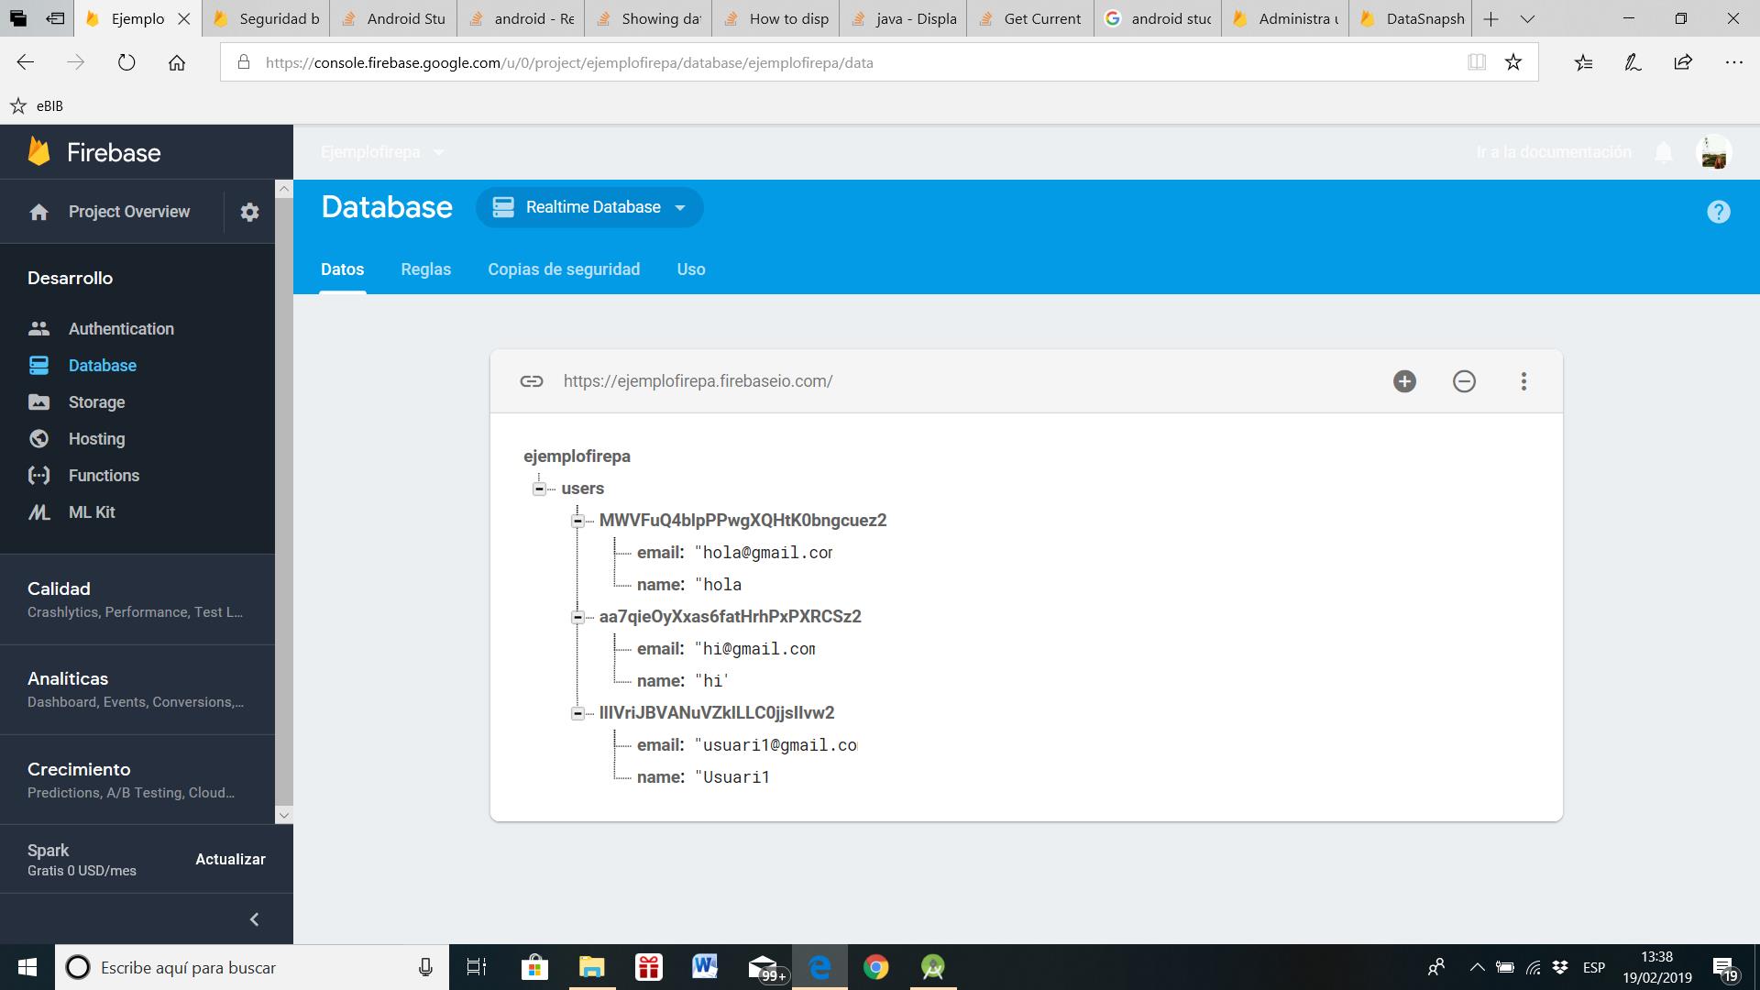Screen dimensions: 1760x990
Task: Launch Android Studio from the taskbar
Action: 932,967
